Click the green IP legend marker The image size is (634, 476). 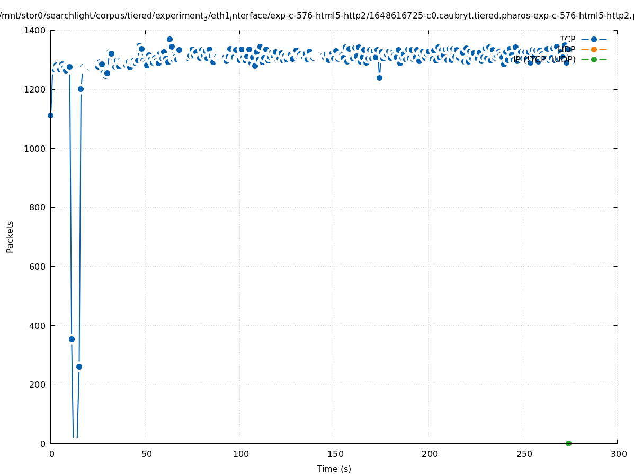(594, 59)
